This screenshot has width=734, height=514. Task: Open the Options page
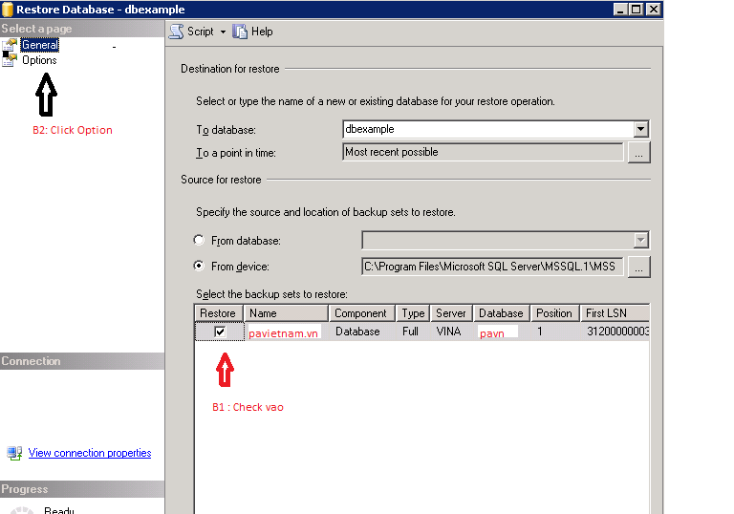click(x=39, y=60)
